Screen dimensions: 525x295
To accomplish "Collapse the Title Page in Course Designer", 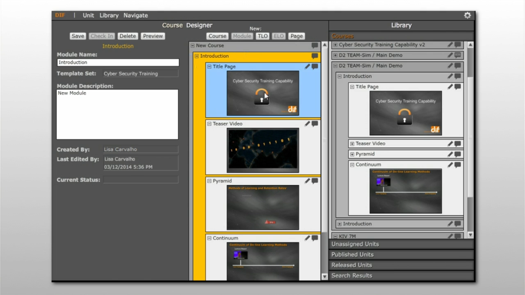I will coord(209,66).
